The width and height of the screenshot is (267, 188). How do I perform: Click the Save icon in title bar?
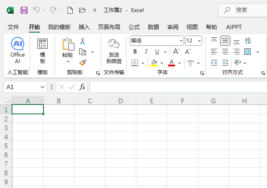(x=24, y=10)
